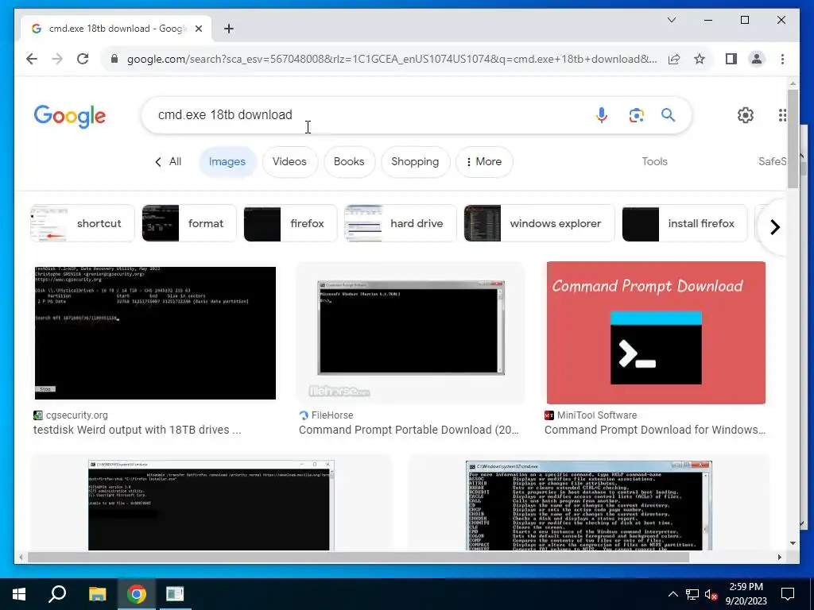
Task: Switch to the Books tab
Action: pos(349,162)
